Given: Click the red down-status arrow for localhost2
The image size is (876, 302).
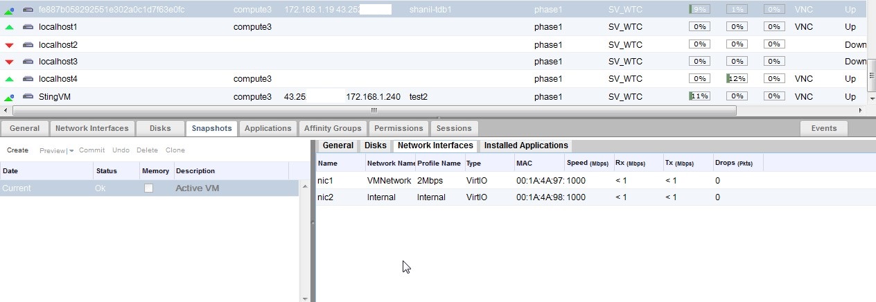Looking at the screenshot, I should (9, 45).
